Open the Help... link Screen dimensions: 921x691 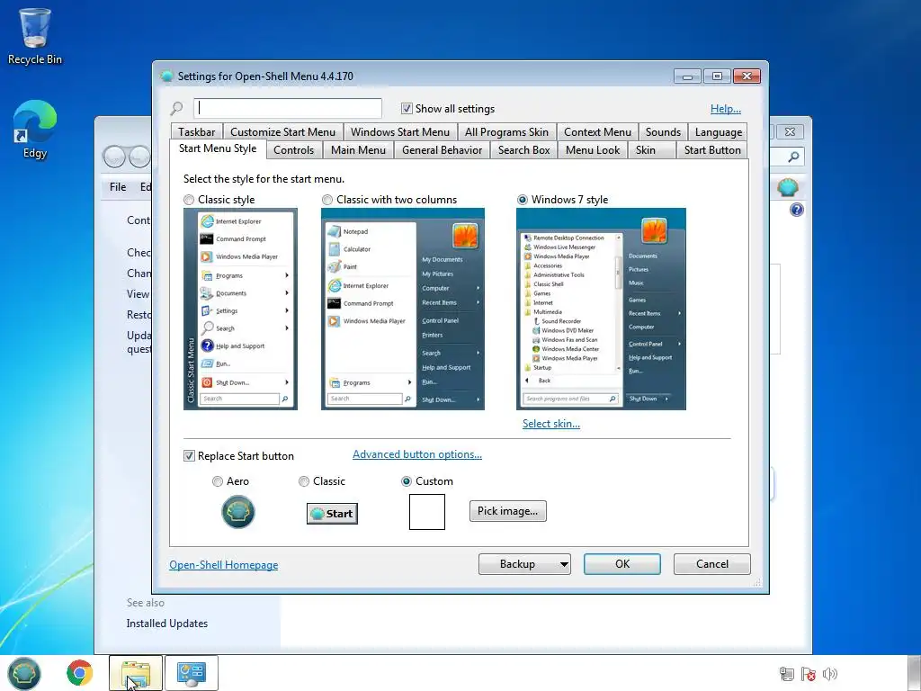tap(726, 109)
